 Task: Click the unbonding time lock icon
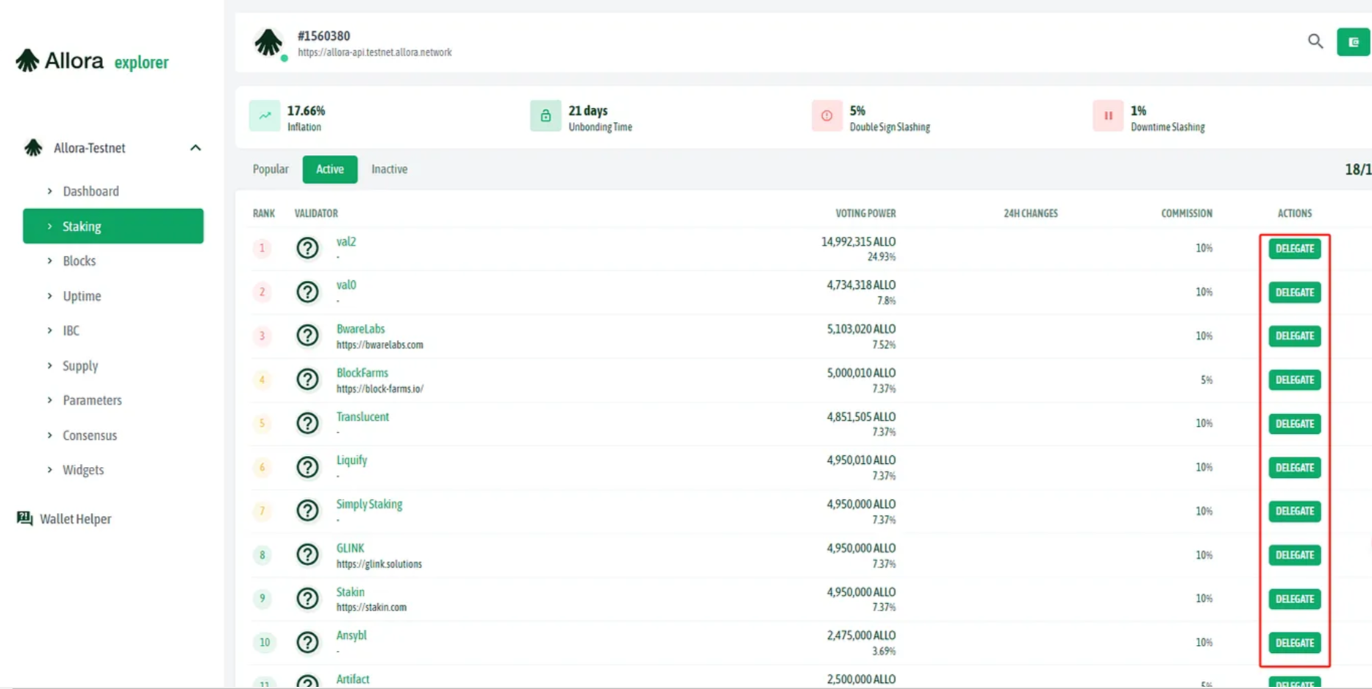pyautogui.click(x=546, y=116)
